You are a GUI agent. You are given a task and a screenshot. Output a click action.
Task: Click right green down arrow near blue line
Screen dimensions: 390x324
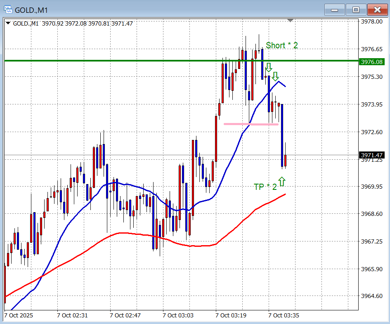point(275,76)
